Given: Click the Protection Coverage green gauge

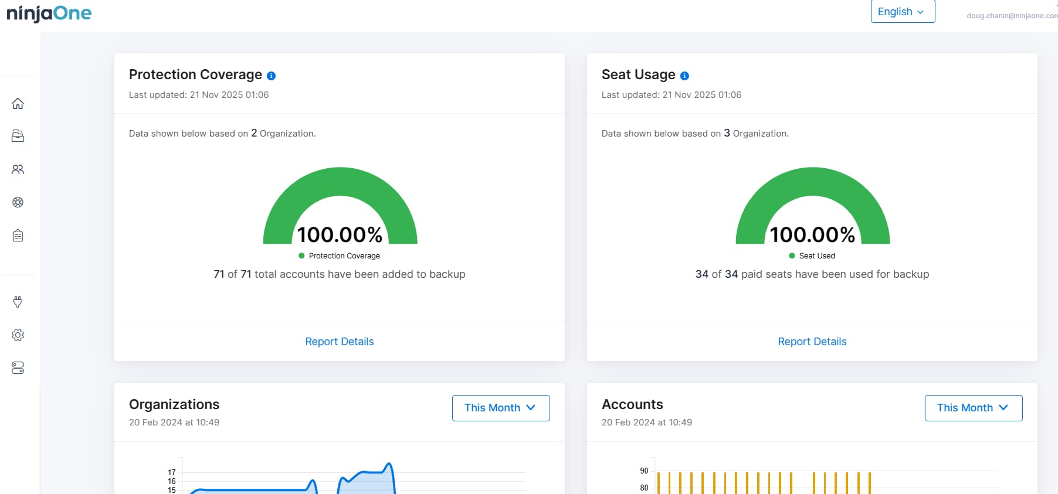Looking at the screenshot, I should (340, 180).
